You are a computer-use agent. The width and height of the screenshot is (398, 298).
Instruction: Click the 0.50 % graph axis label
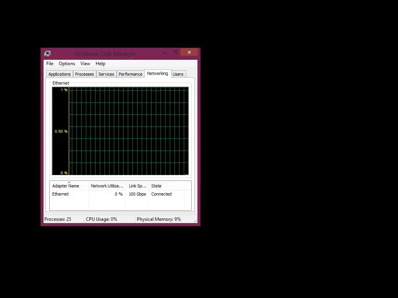pyautogui.click(x=61, y=131)
